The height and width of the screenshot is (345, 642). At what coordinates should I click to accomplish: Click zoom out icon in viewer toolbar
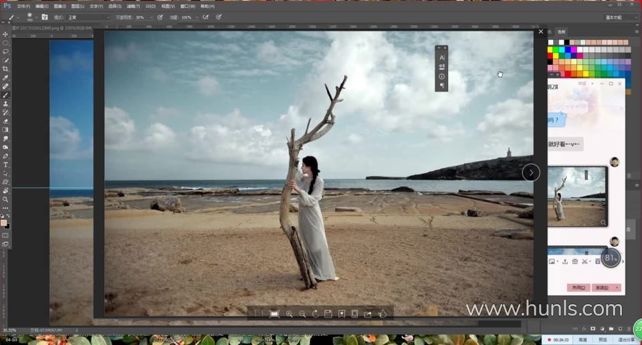click(x=302, y=314)
